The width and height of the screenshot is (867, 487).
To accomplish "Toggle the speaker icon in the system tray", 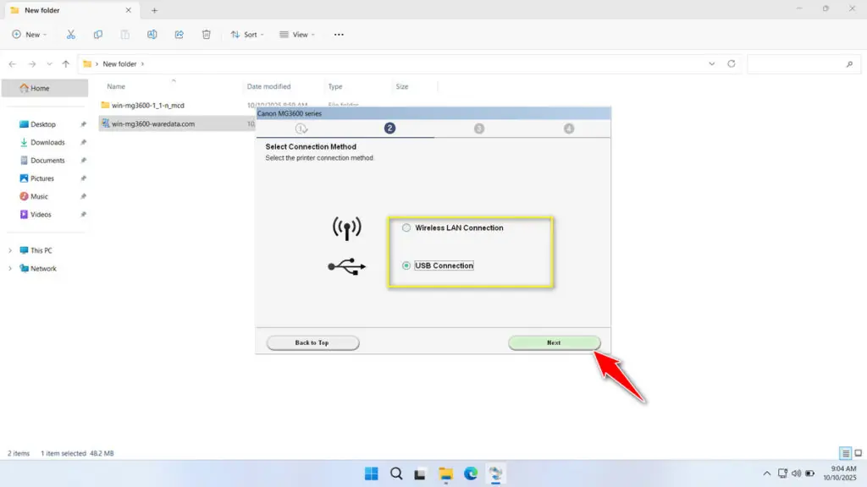I will coord(796,473).
